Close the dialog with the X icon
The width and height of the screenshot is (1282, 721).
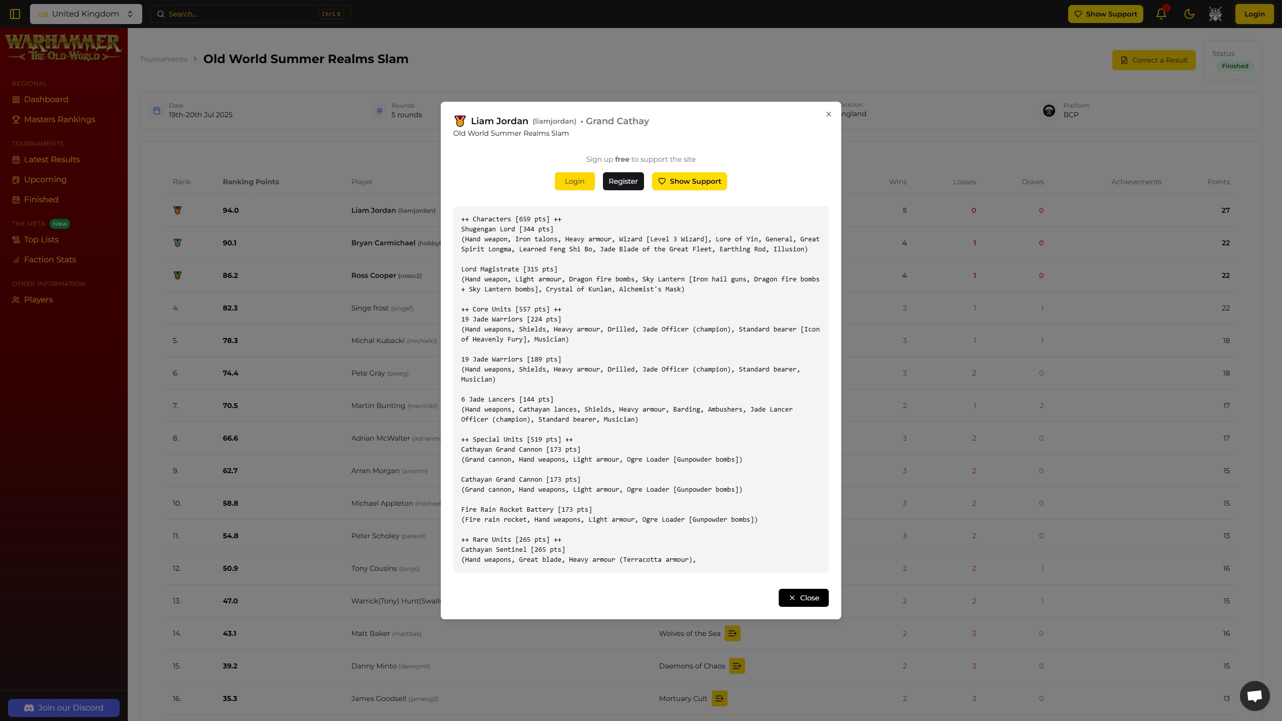pos(829,114)
